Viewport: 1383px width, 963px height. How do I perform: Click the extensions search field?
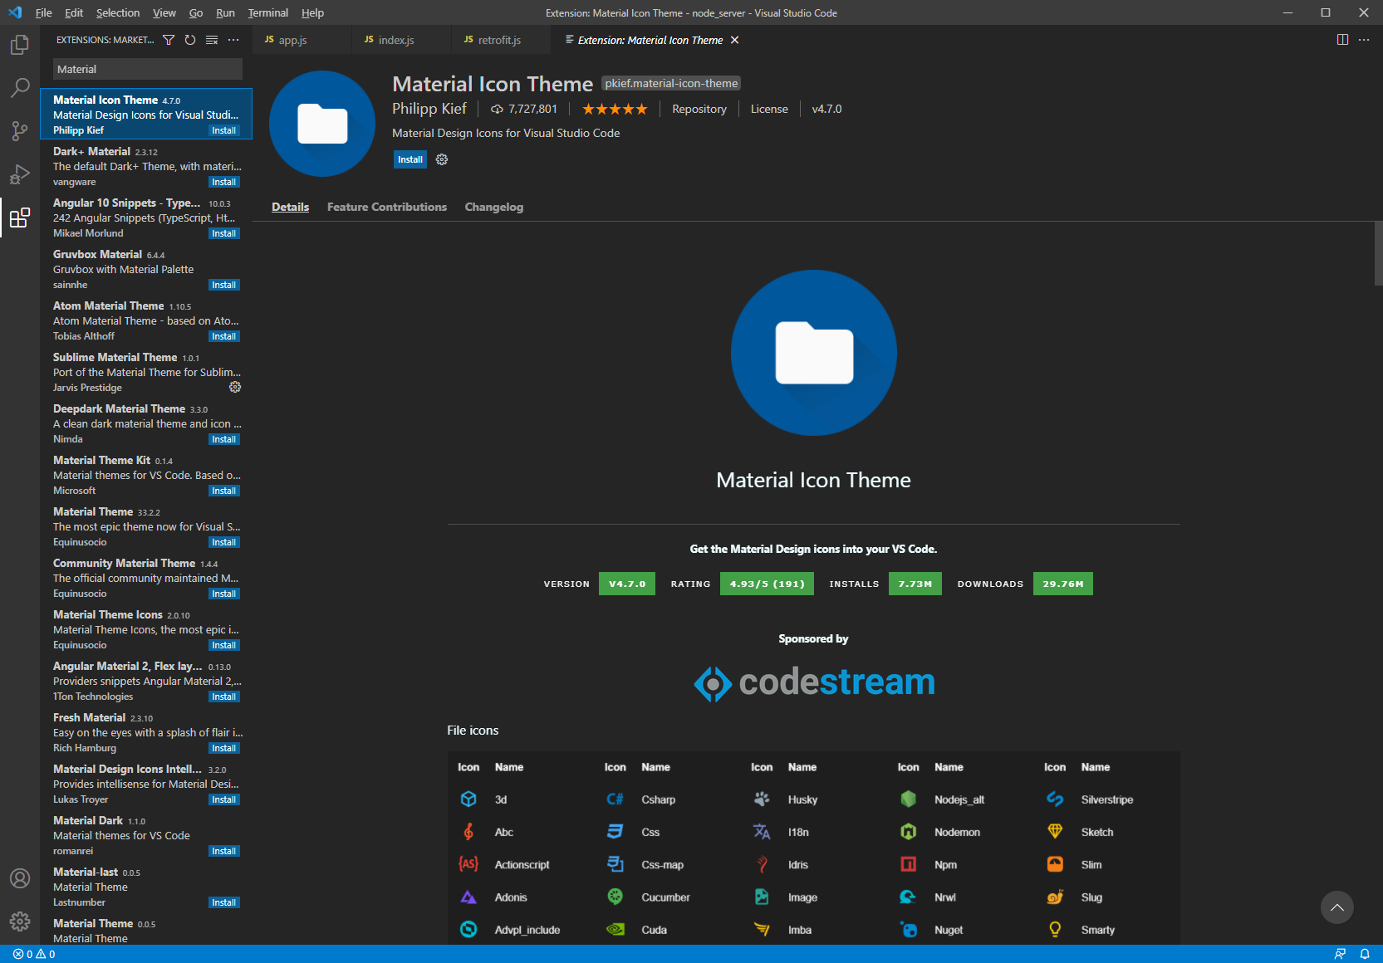pos(148,69)
